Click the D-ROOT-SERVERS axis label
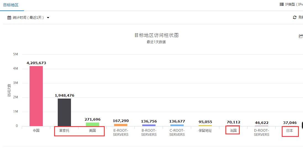 click(x=262, y=132)
